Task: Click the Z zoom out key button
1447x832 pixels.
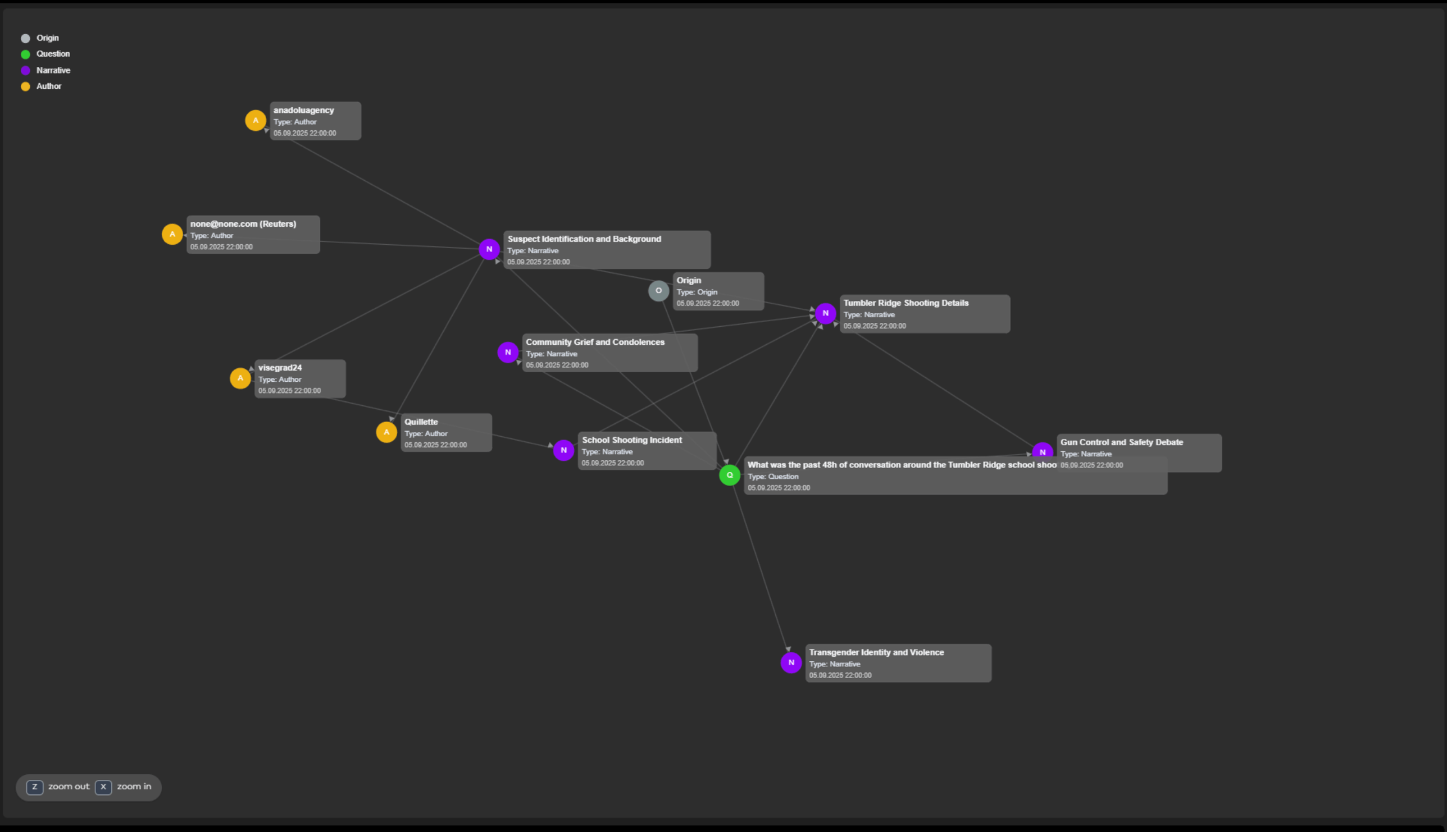Action: (35, 787)
